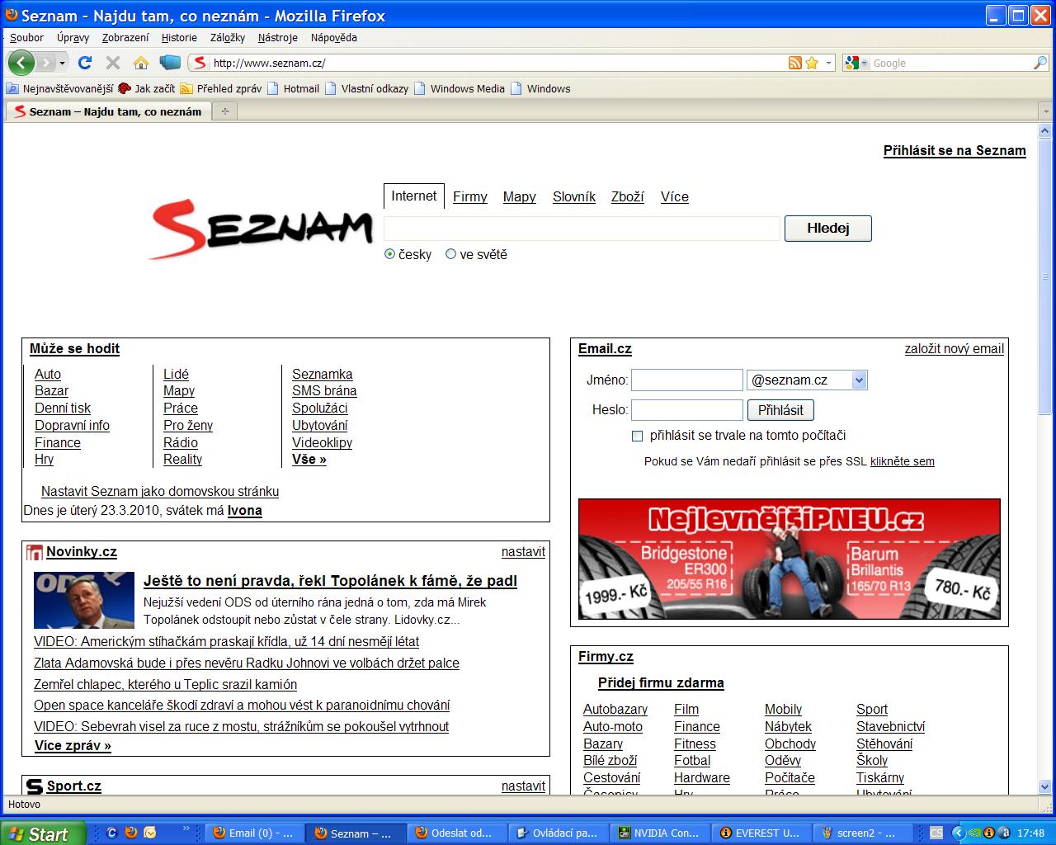Reload the page with the refresh icon
The height and width of the screenshot is (845, 1056).
pos(84,63)
